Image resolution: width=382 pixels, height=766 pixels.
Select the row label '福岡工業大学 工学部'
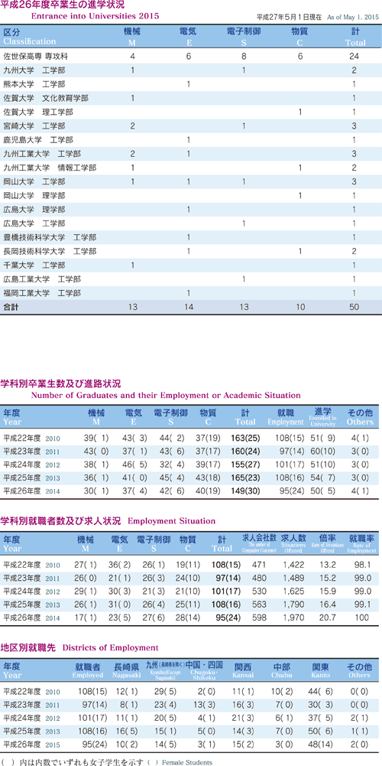pyautogui.click(x=42, y=294)
